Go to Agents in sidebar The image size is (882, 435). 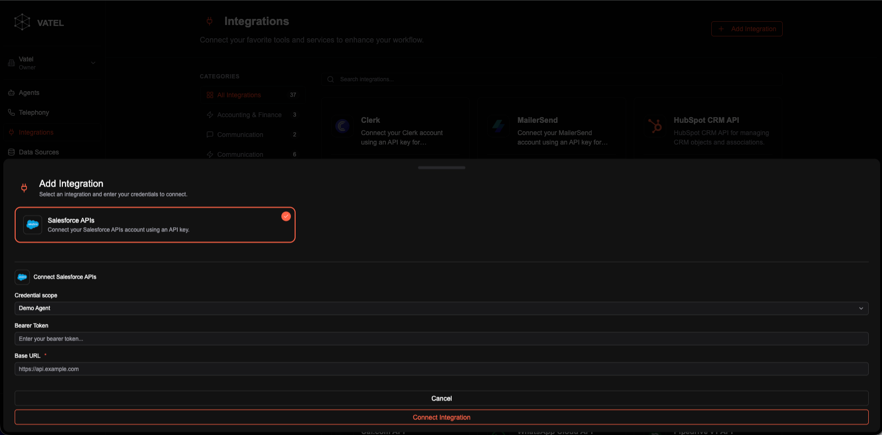point(52,93)
